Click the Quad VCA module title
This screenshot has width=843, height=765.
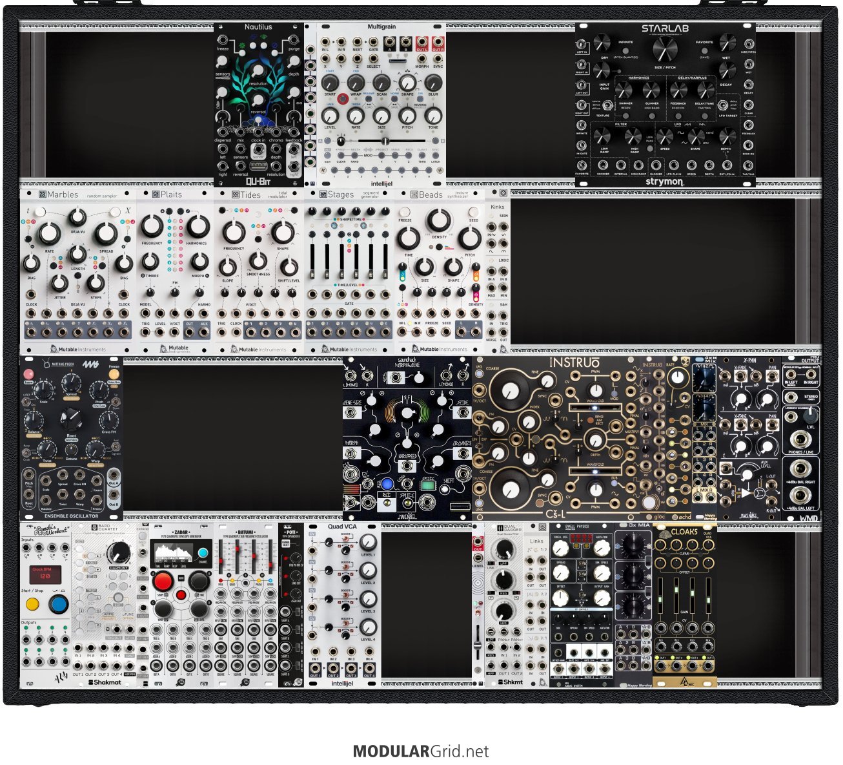342,527
